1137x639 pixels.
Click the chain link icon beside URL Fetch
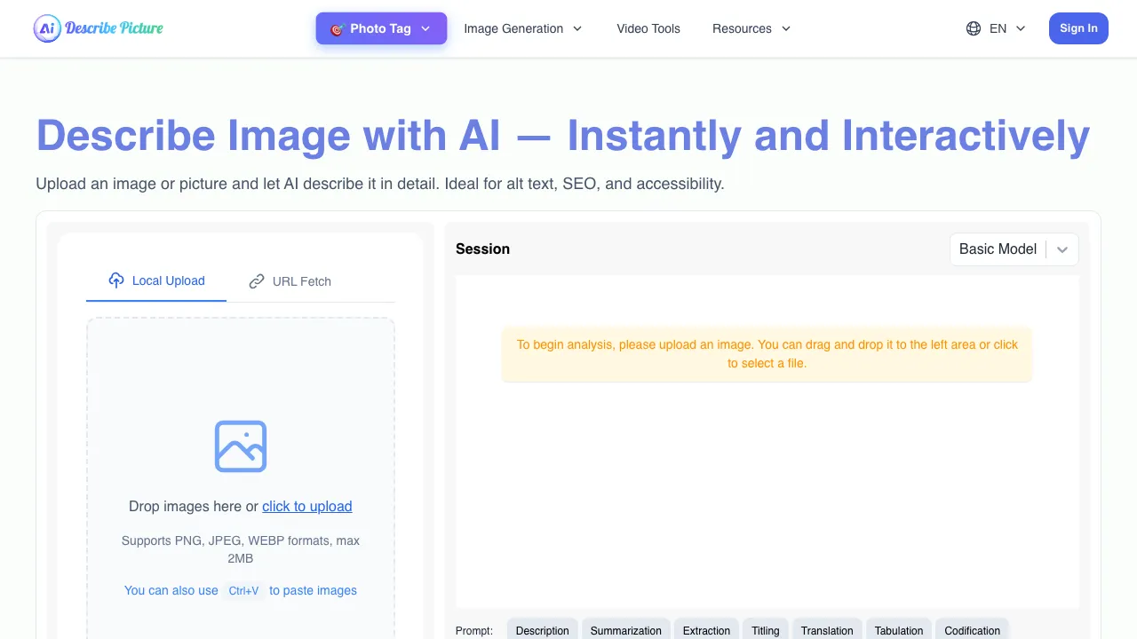[257, 281]
